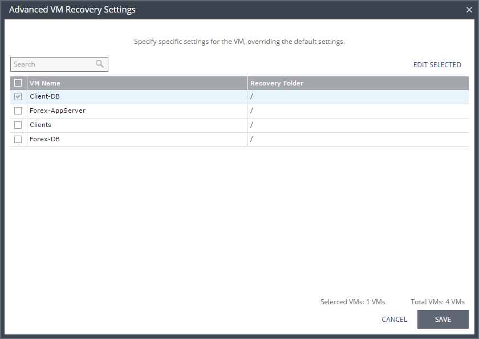
Task: Click the Selected VMs: 1 VMs text
Action: [x=352, y=302]
